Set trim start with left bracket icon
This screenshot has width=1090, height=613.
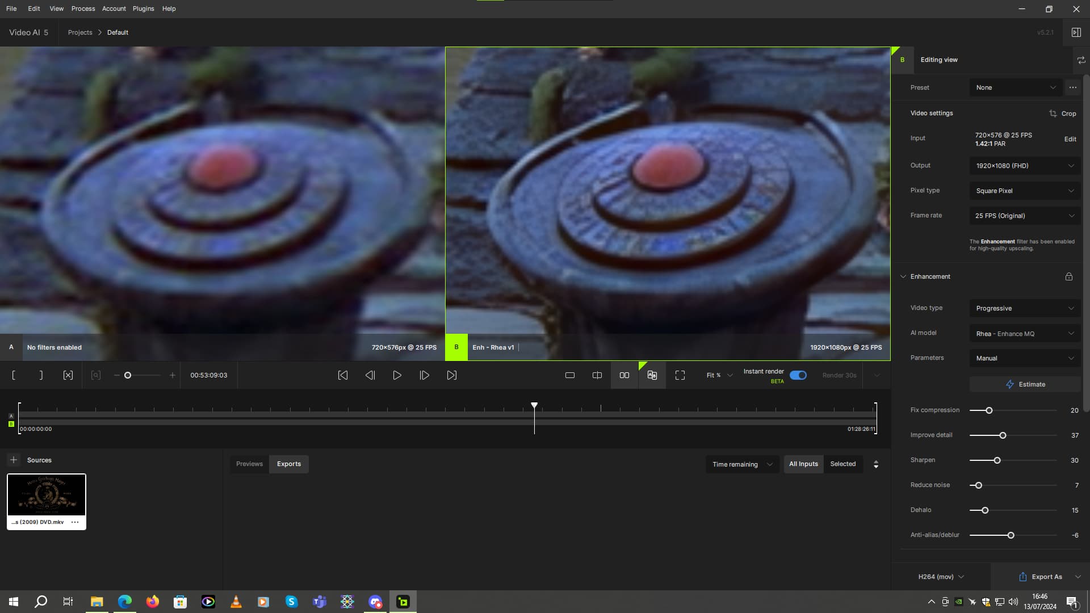(x=14, y=375)
